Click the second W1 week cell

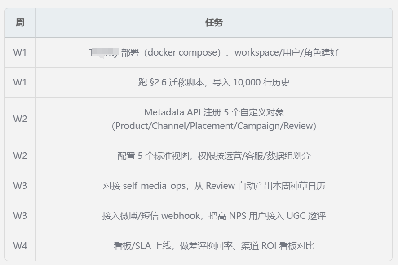20,82
